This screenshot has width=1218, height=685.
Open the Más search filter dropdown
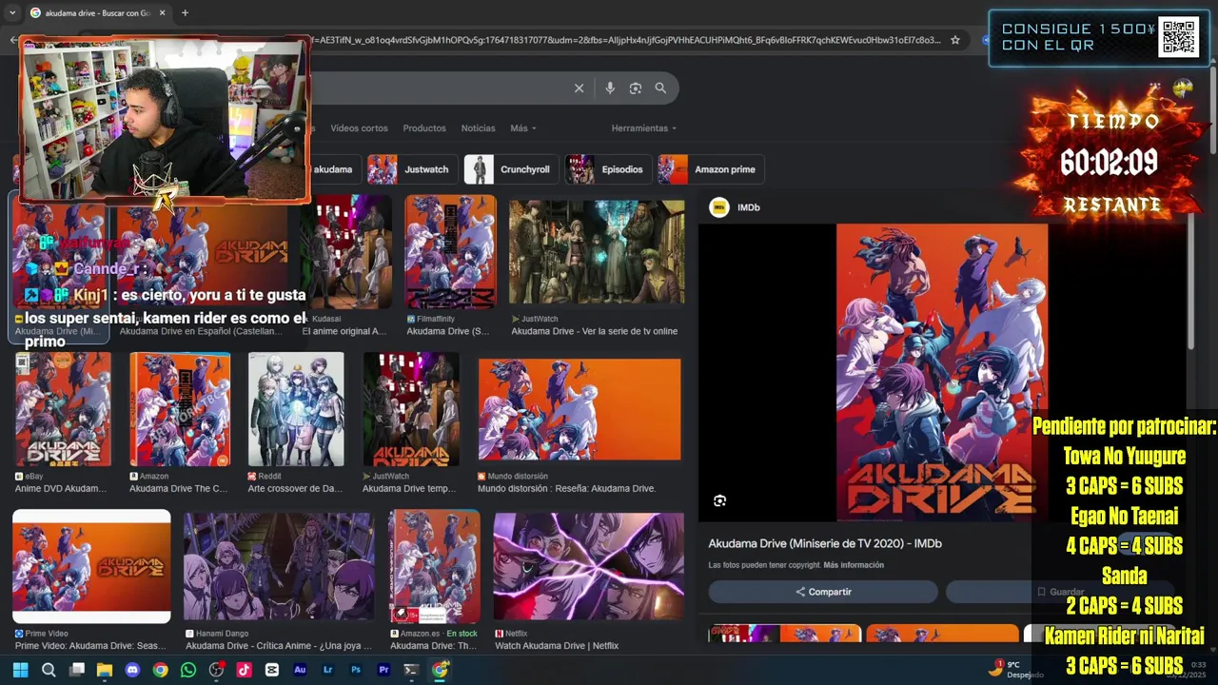(522, 127)
